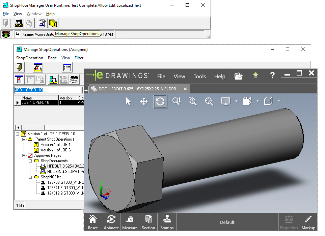Open the monitor display dropdown arrow
The width and height of the screenshot is (325, 236).
(237, 101)
